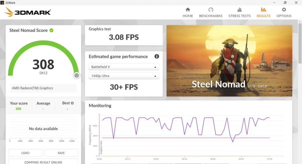The image size is (302, 164).
Task: Click the DX12 label under the score
Action: click(x=43, y=73)
